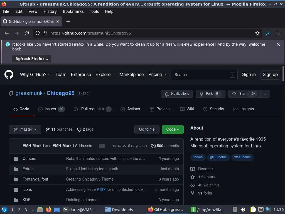View the 11 branches link
Screen dimensions: 285x214
(59, 129)
